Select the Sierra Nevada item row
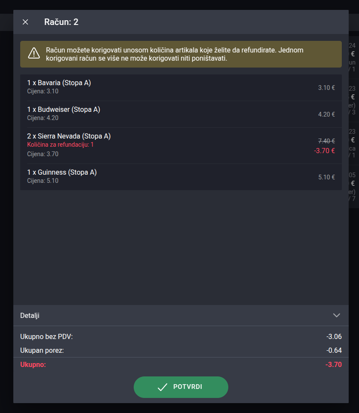 (x=181, y=146)
